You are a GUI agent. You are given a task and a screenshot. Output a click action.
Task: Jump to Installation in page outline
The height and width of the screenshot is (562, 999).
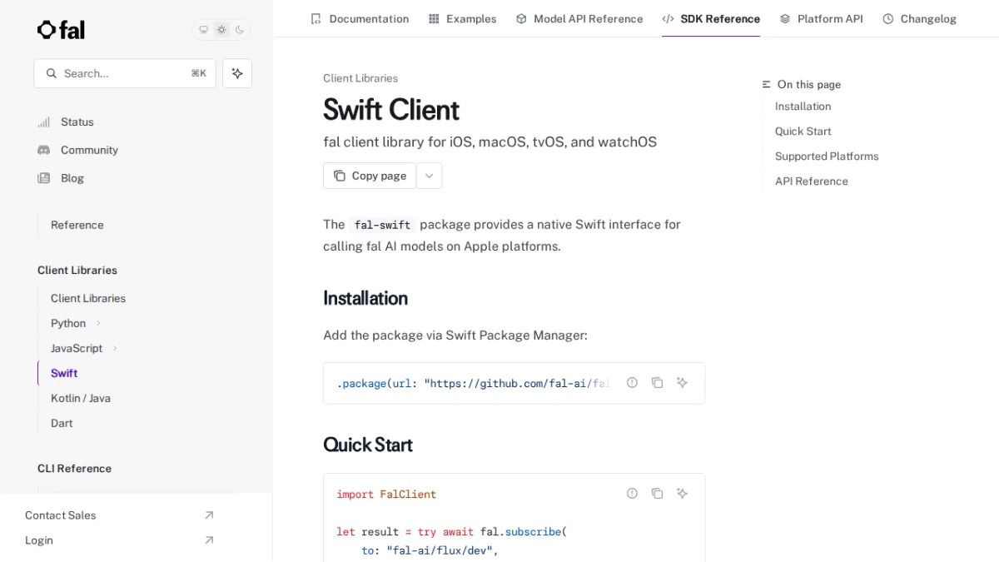[x=803, y=107]
